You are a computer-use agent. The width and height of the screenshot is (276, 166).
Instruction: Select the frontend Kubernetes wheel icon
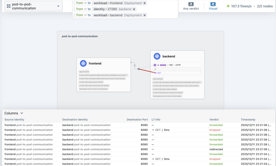pyautogui.click(x=83, y=63)
